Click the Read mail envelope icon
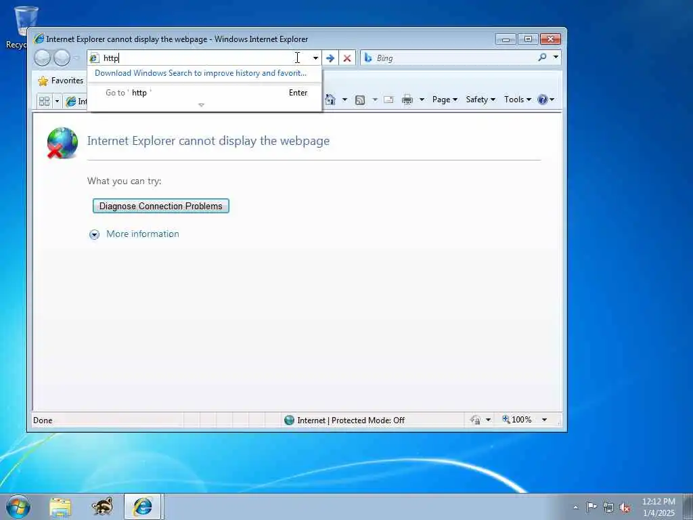 tap(388, 100)
